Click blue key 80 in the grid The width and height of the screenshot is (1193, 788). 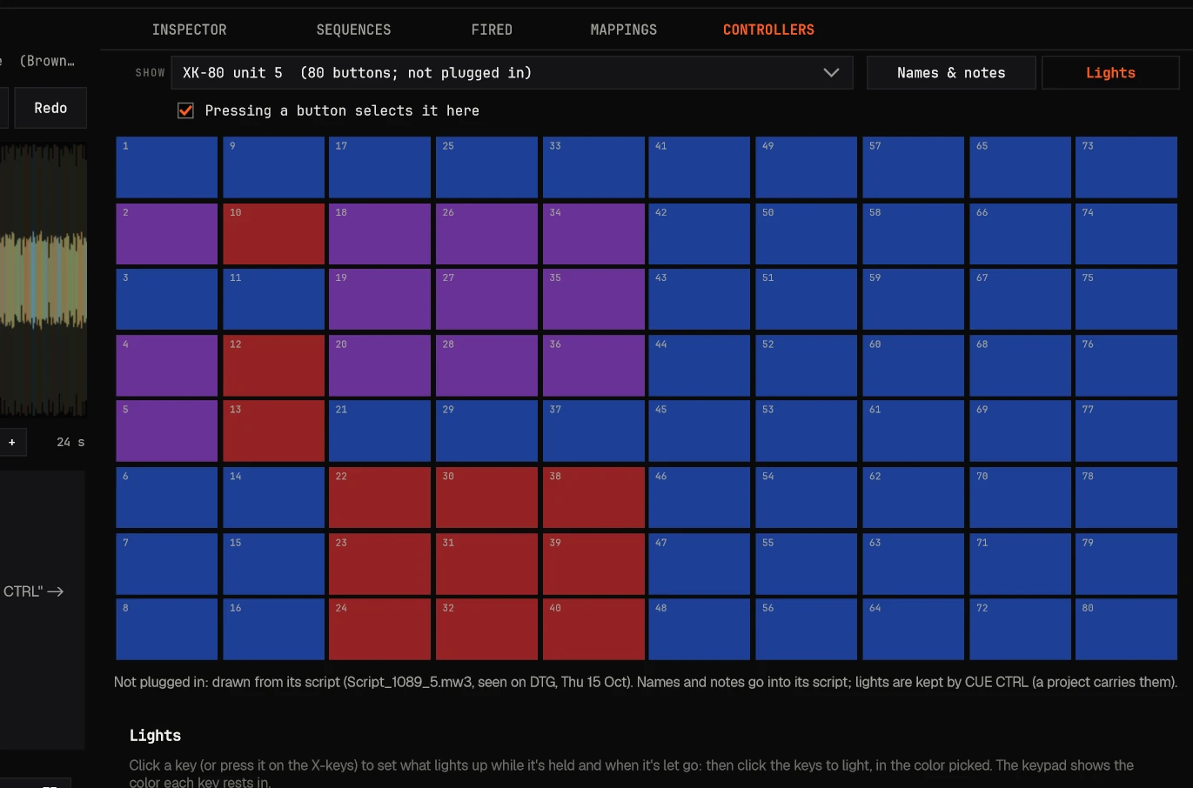tap(1126, 629)
